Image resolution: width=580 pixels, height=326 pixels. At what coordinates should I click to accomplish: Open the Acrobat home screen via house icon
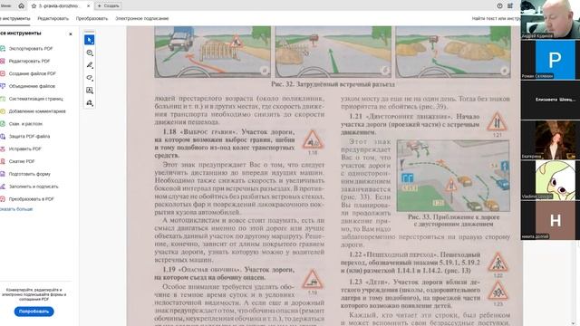click(22, 6)
